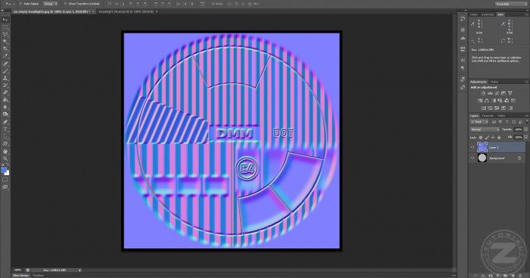The height and width of the screenshot is (278, 530).
Task: Switch to the Paths tab
Action: [x=501, y=116]
